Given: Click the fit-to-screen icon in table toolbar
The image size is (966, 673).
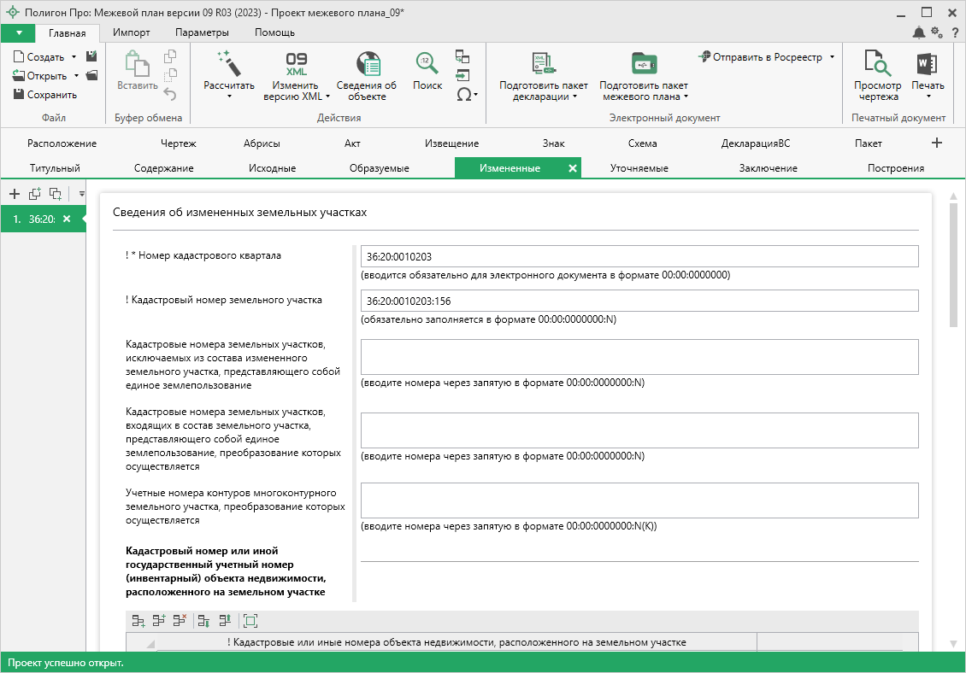Looking at the screenshot, I should click(250, 621).
